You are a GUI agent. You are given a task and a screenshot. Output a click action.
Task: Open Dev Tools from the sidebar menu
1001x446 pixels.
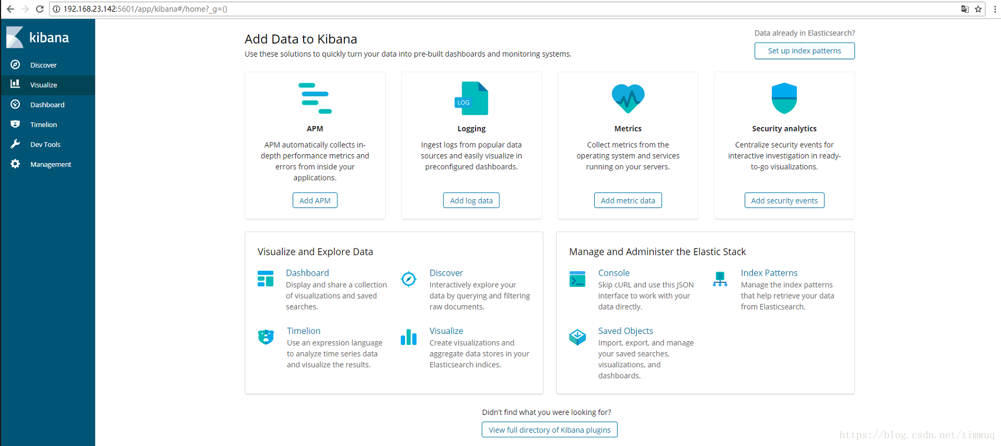pos(48,145)
